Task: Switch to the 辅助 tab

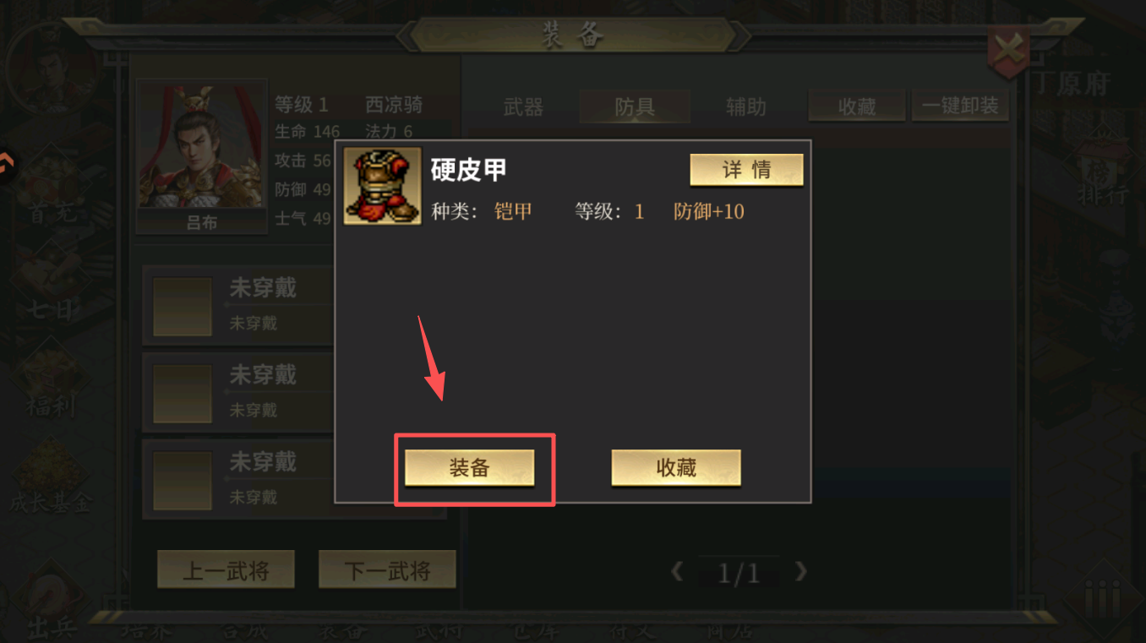Action: pos(746,106)
